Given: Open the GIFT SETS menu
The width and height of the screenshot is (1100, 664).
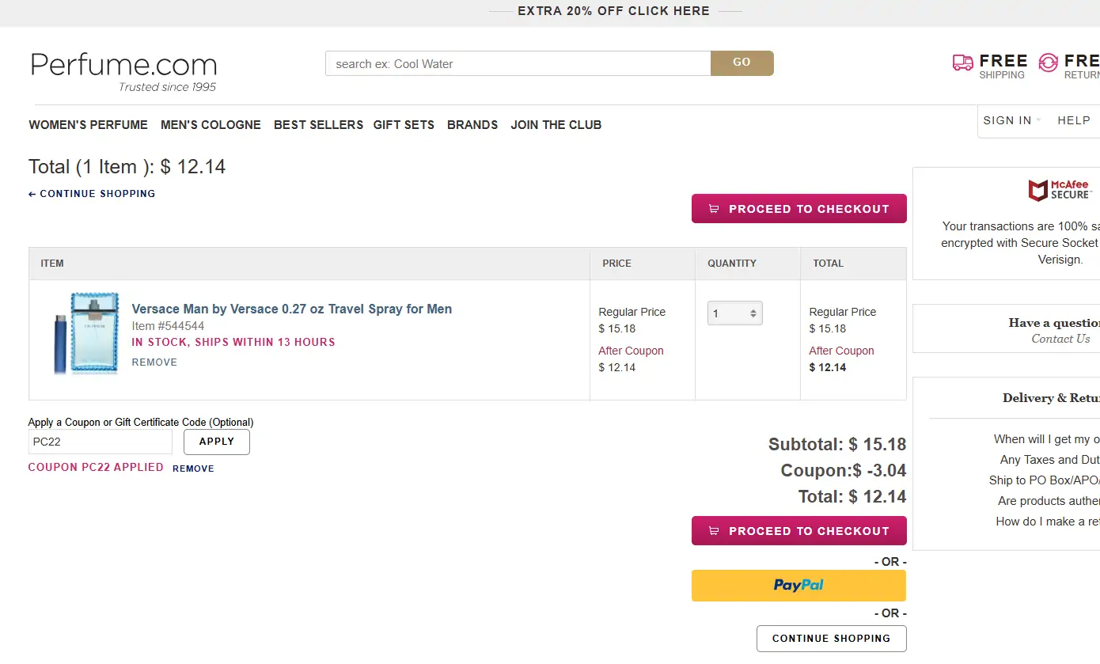Looking at the screenshot, I should tap(404, 124).
